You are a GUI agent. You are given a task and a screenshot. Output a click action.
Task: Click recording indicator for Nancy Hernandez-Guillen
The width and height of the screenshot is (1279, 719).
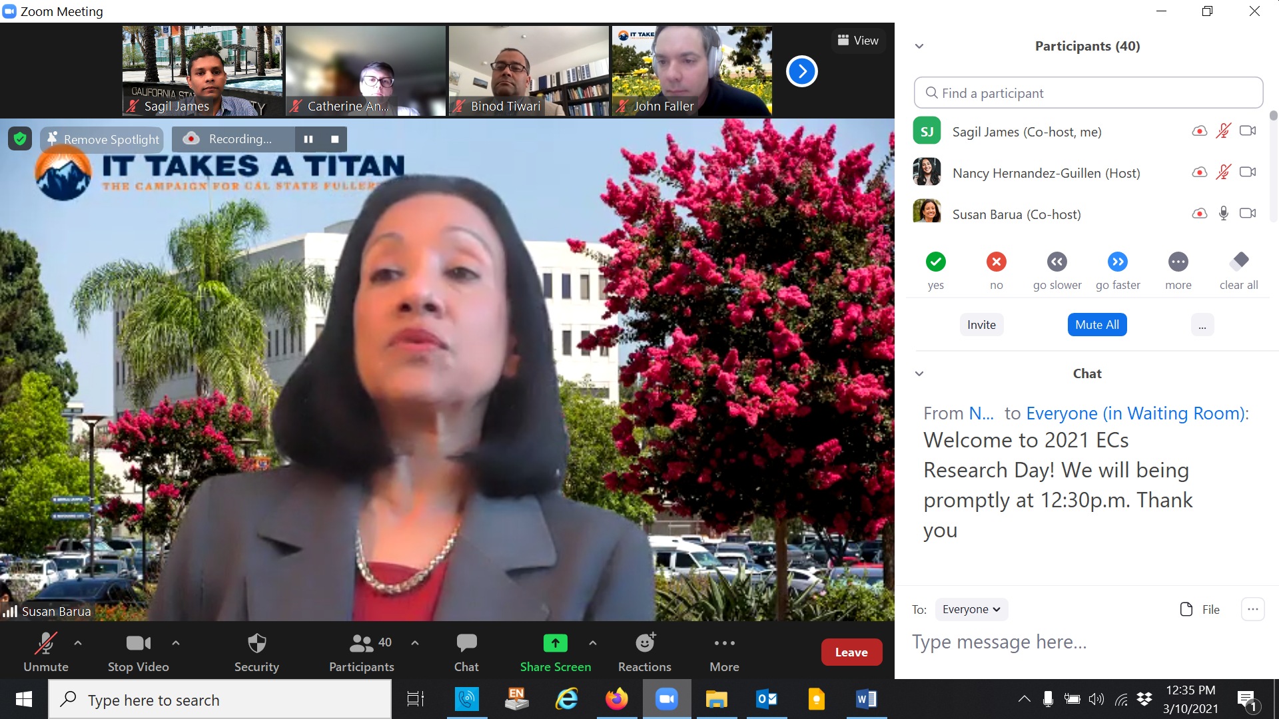1200,172
